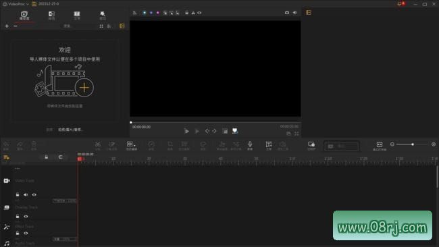Image resolution: width=439 pixels, height=247 pixels.
Task: Open the preset edit layout dropdown
Action: coord(131,146)
